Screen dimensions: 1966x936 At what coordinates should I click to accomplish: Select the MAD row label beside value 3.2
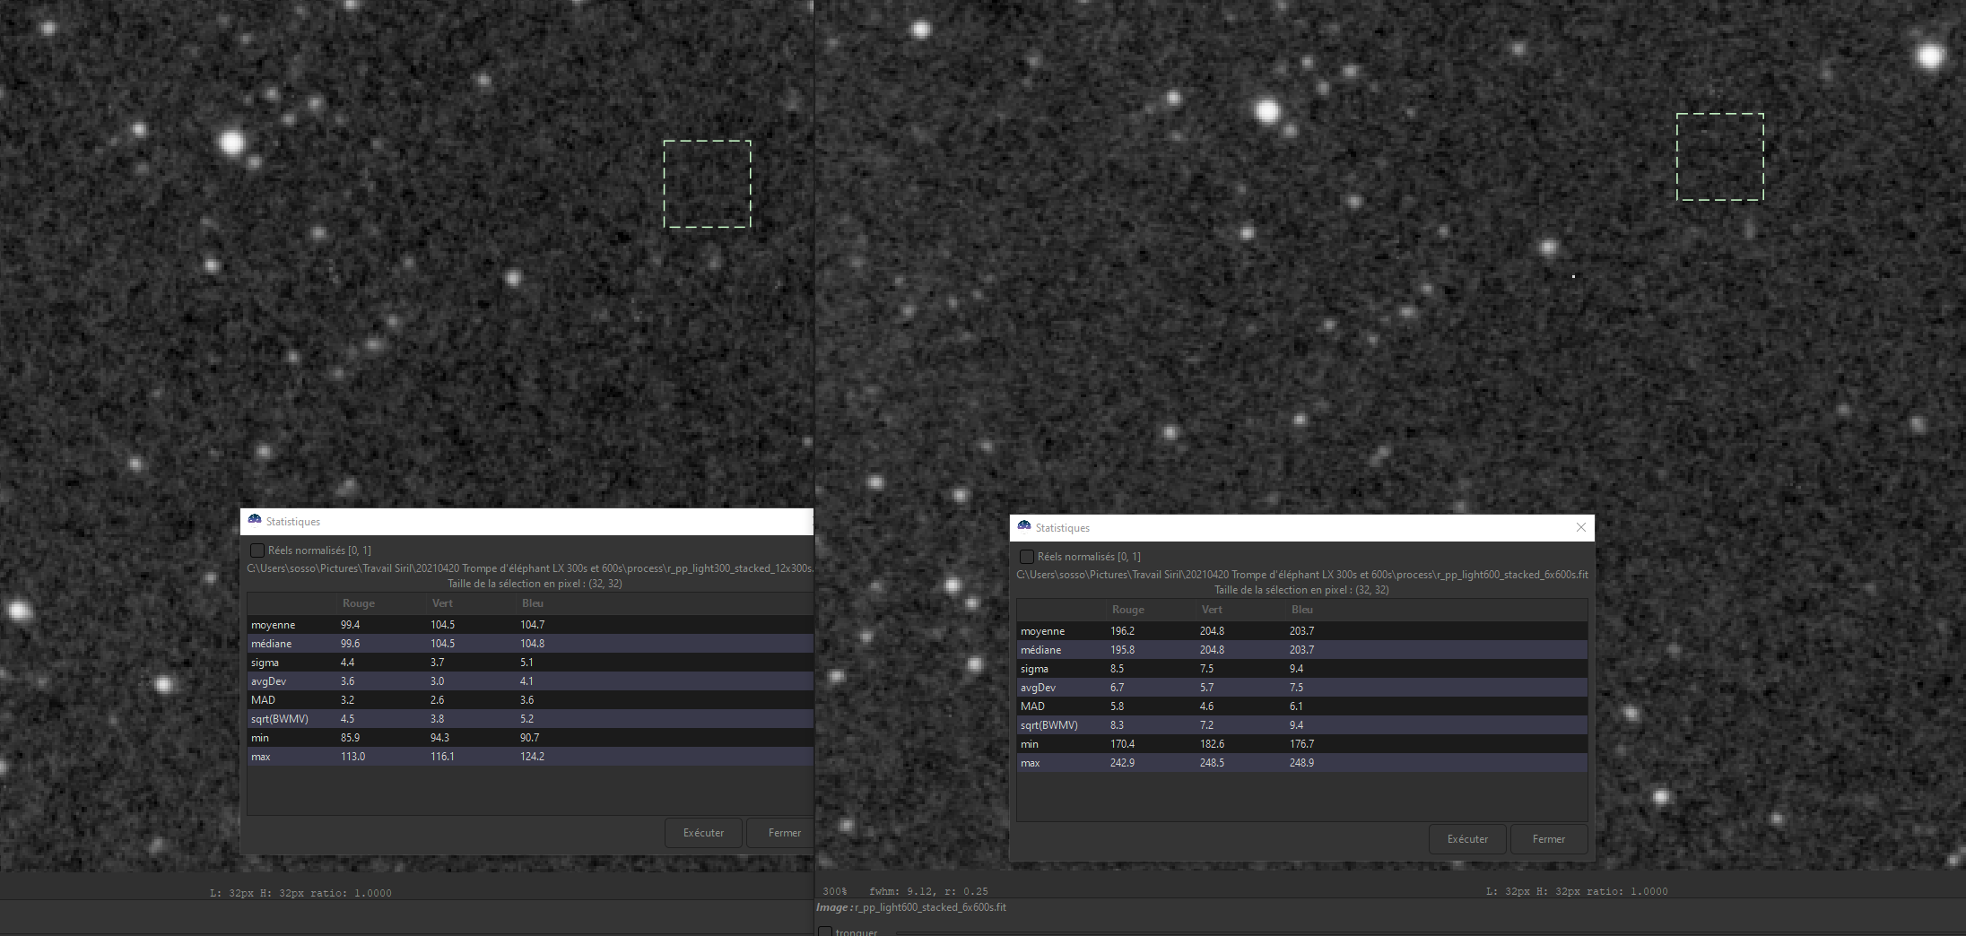(263, 700)
